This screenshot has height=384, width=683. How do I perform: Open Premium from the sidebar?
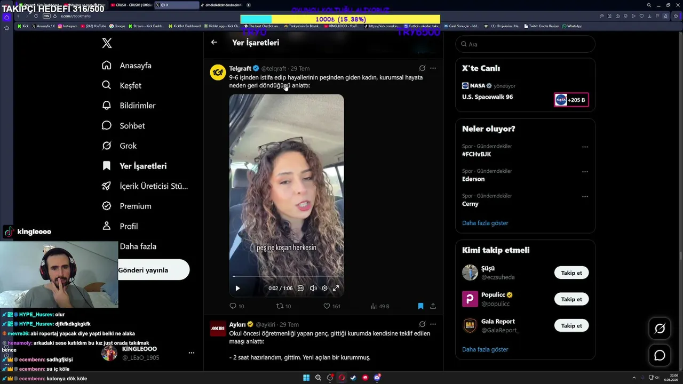(x=126, y=206)
